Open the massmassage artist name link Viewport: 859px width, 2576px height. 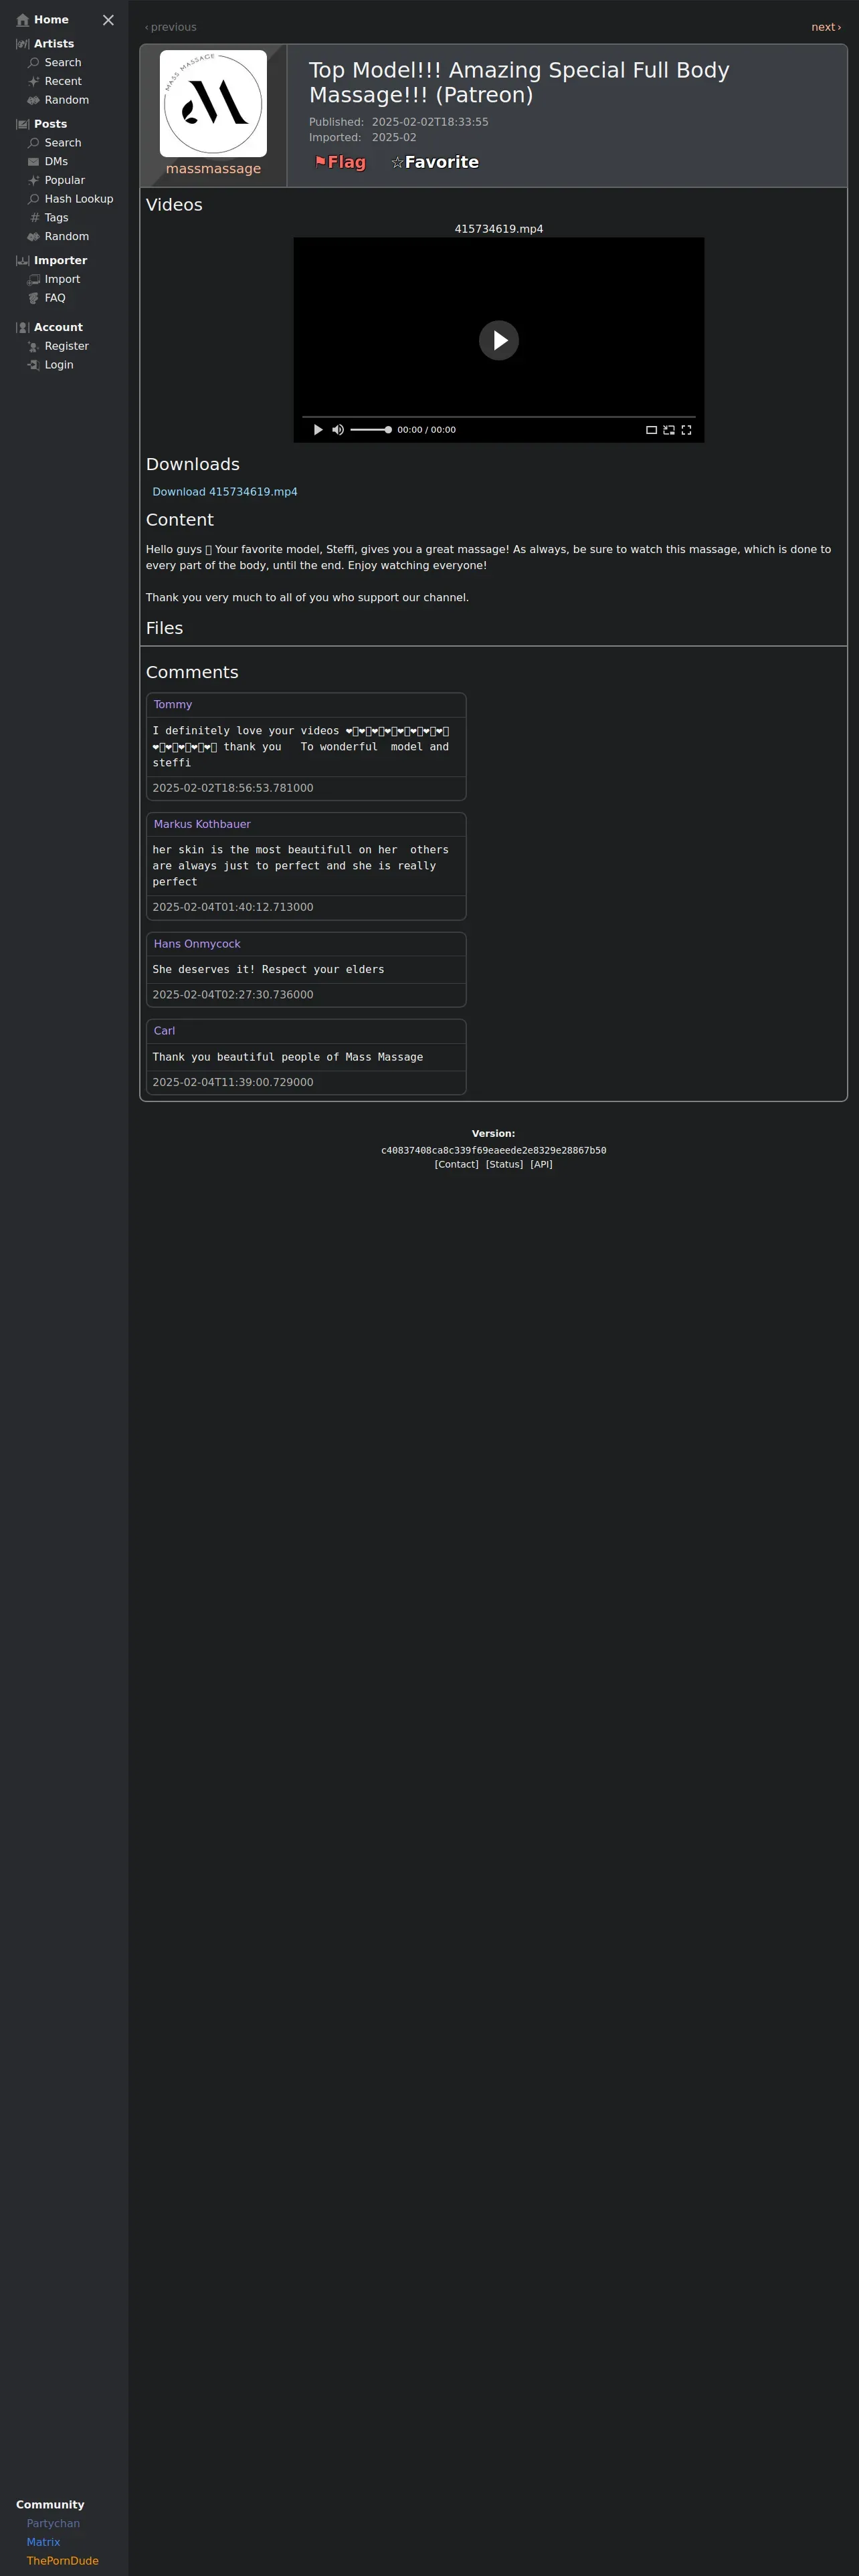[x=213, y=169]
